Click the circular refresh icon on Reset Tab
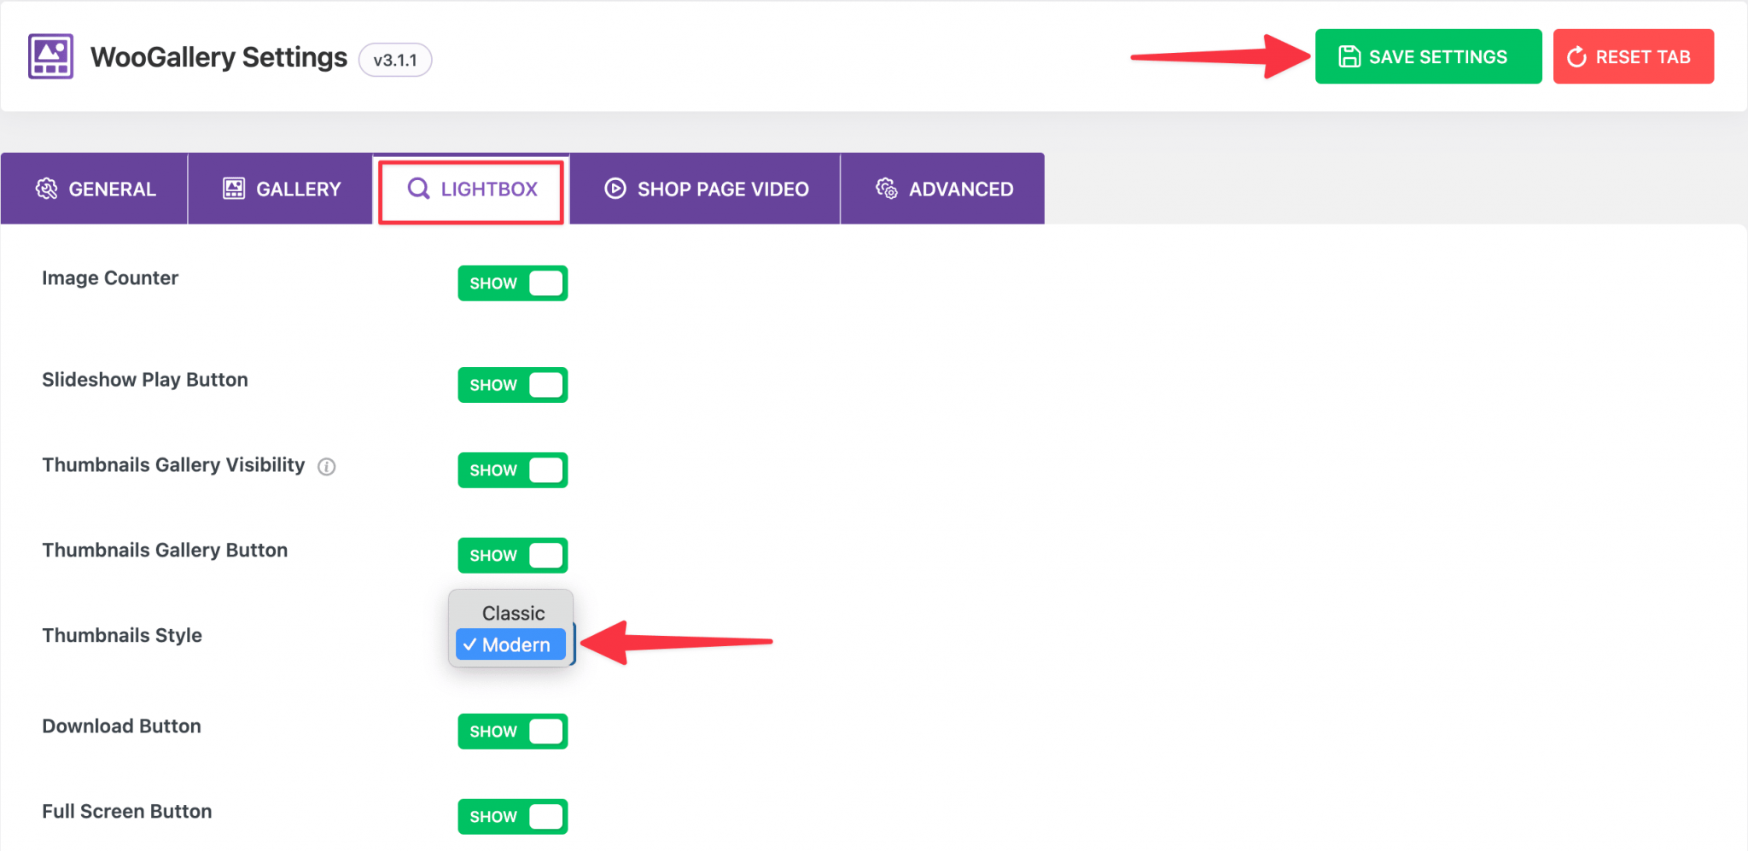 (x=1575, y=56)
